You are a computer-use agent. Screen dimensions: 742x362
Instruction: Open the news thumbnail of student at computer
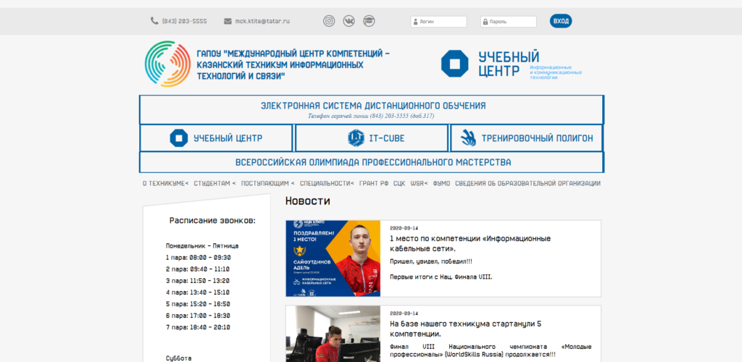click(x=333, y=334)
